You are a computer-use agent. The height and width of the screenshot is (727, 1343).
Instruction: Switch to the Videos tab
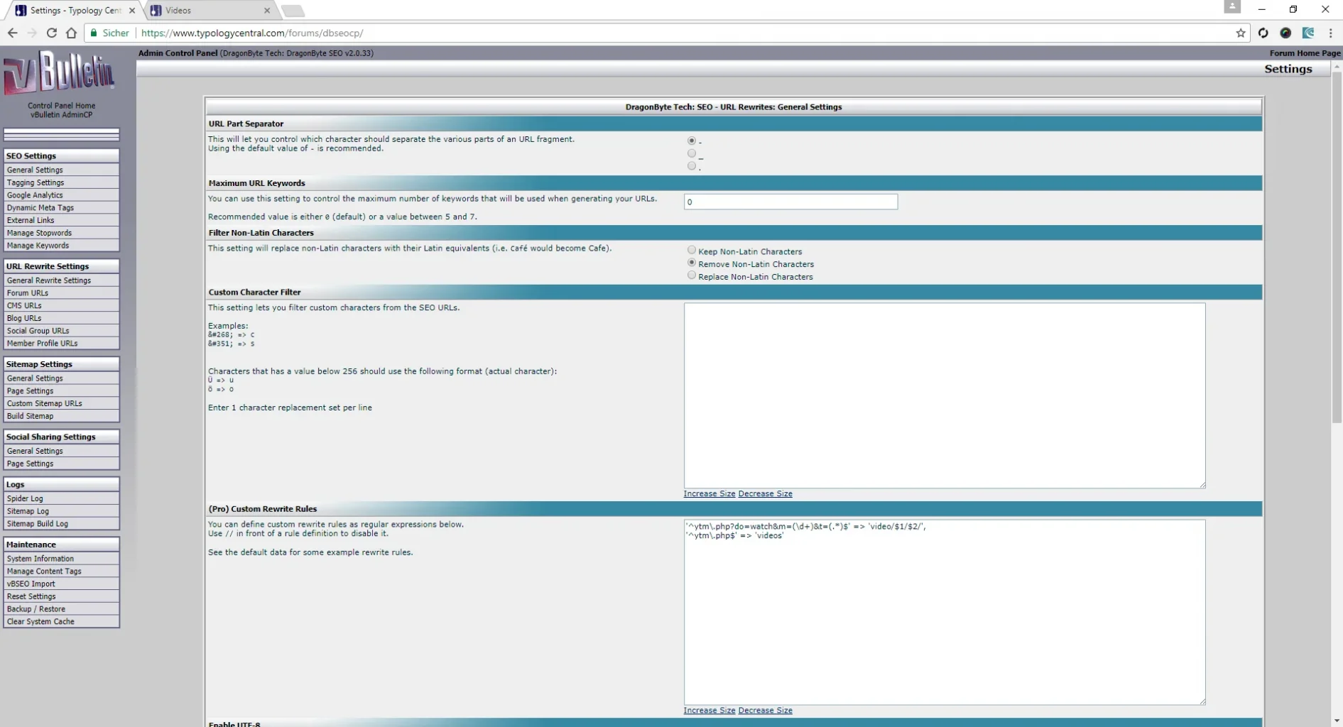point(211,11)
